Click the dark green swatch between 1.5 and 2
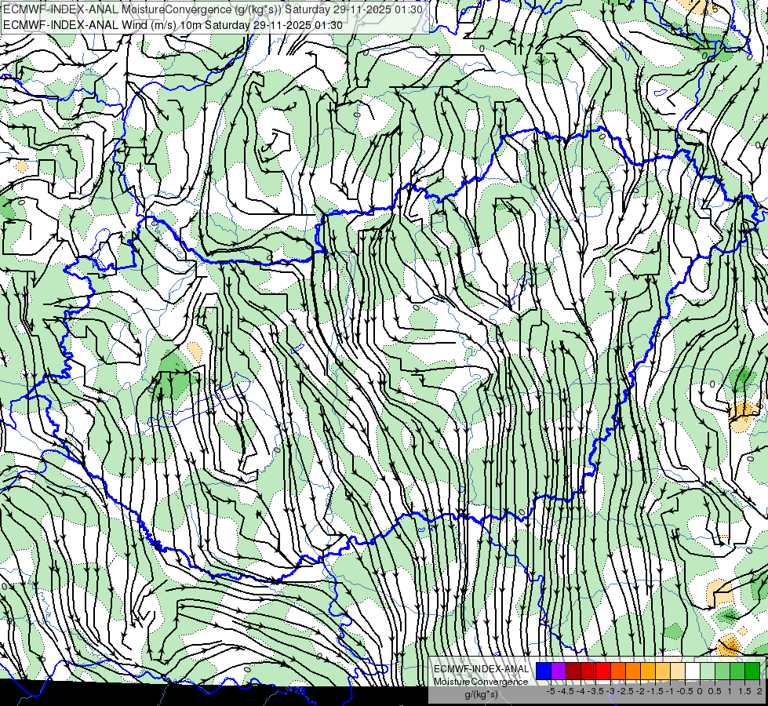Screen dimensions: 768x706 point(752,671)
